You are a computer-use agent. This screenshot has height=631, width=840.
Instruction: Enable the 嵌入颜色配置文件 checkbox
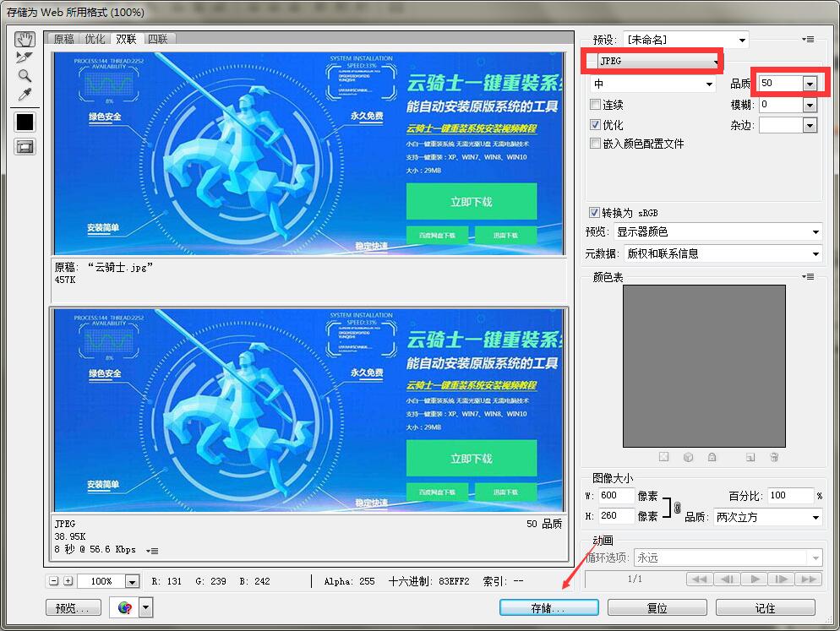pyautogui.click(x=595, y=144)
